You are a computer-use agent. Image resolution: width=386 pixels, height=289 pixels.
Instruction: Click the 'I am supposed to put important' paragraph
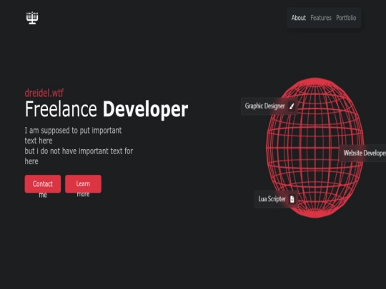click(x=79, y=146)
